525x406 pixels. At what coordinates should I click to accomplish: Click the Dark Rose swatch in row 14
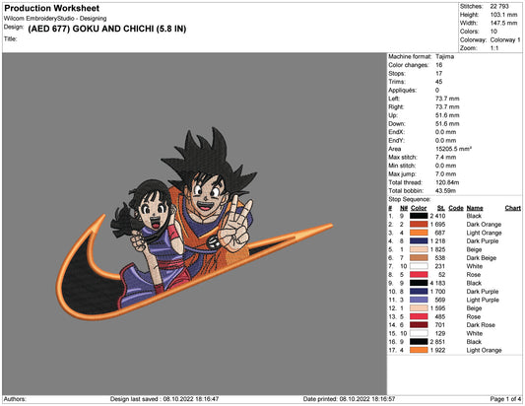point(419,324)
